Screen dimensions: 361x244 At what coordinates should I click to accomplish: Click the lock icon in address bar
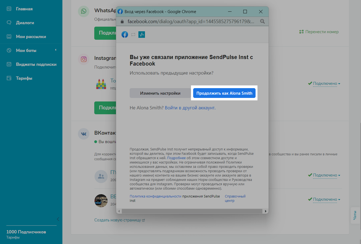[x=122, y=21]
